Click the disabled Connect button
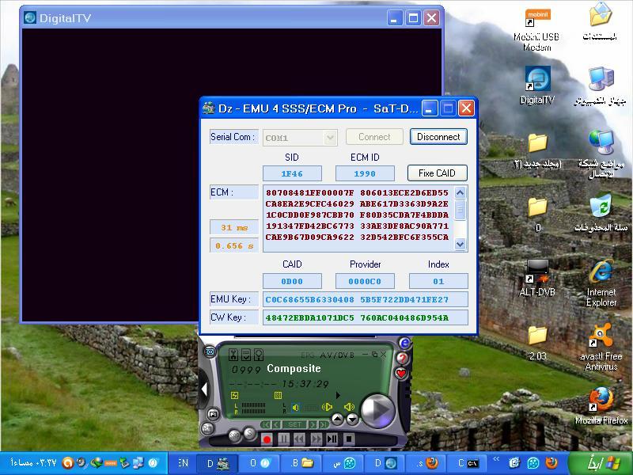Viewport: 633px width, 475px height. (x=374, y=137)
